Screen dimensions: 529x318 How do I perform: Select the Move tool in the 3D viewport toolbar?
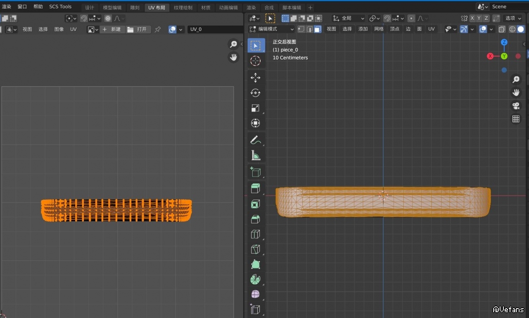click(x=256, y=78)
